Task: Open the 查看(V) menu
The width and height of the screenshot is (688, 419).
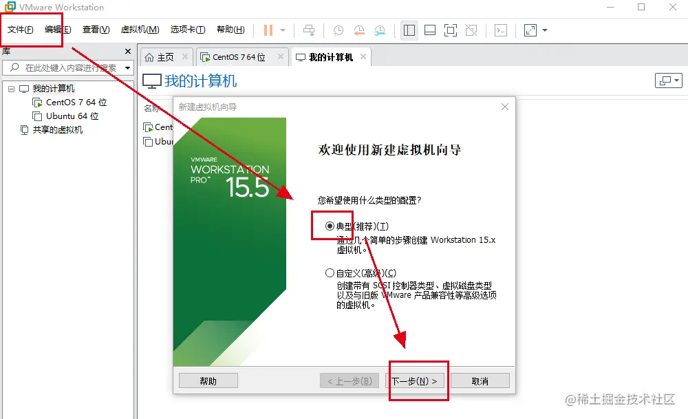Action: (x=96, y=30)
